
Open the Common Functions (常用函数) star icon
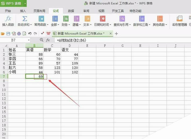(41, 19)
